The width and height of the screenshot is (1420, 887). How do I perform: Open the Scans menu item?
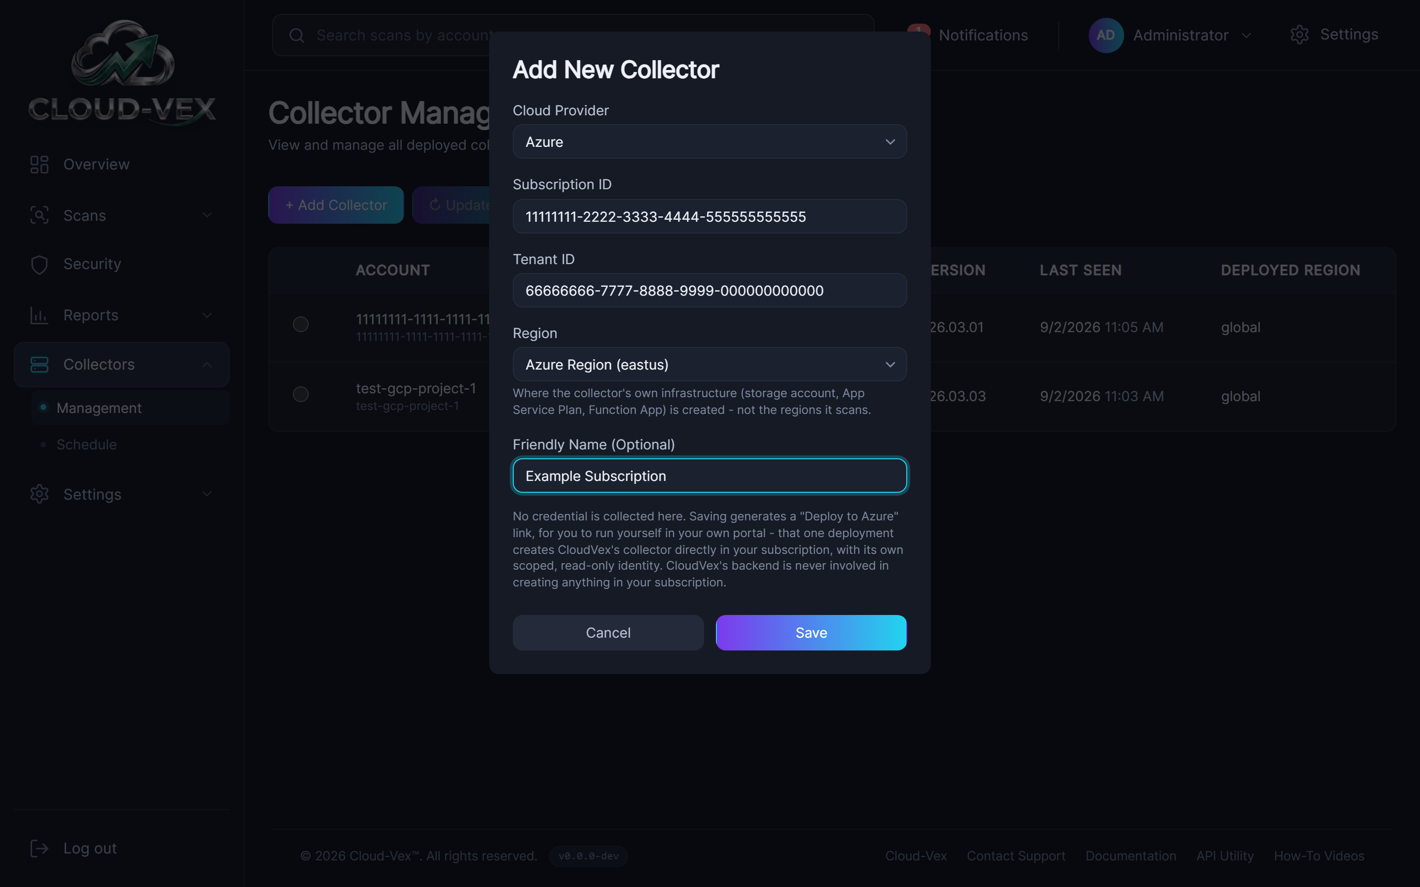coord(121,215)
